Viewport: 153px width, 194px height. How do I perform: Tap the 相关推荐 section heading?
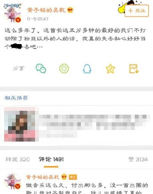click(16, 98)
